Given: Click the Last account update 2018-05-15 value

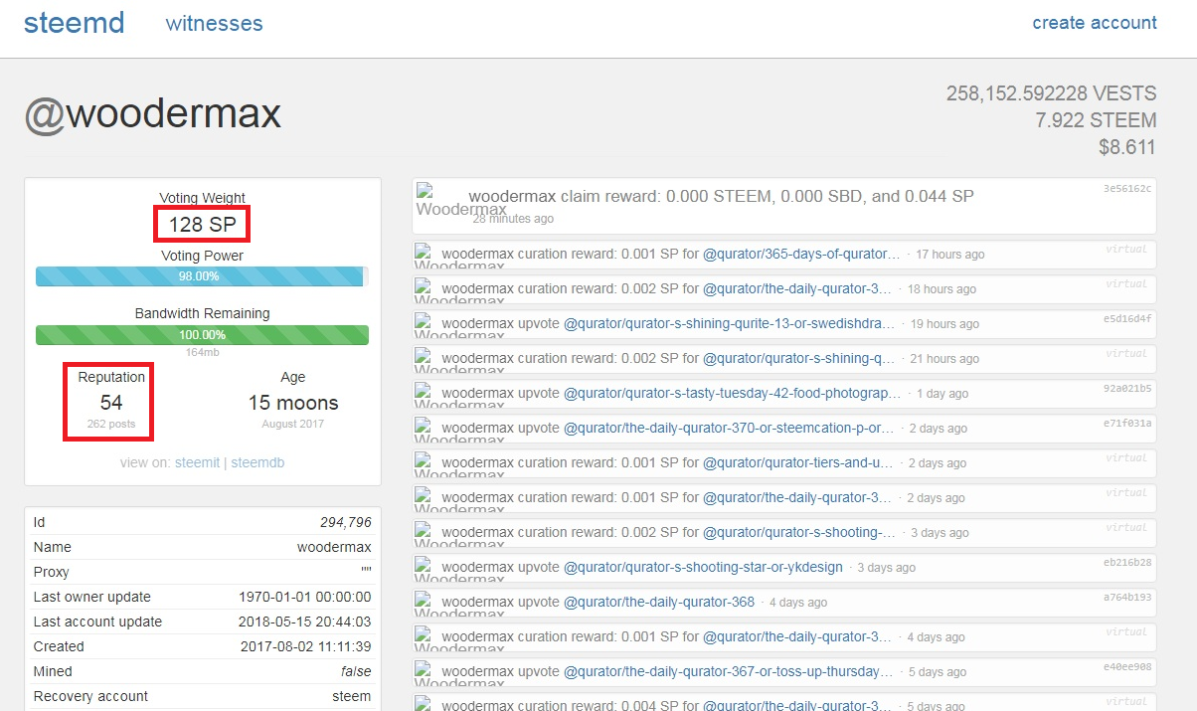Looking at the screenshot, I should pyautogui.click(x=304, y=622).
